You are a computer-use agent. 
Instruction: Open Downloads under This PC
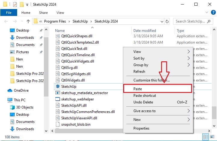(x=25, y=129)
